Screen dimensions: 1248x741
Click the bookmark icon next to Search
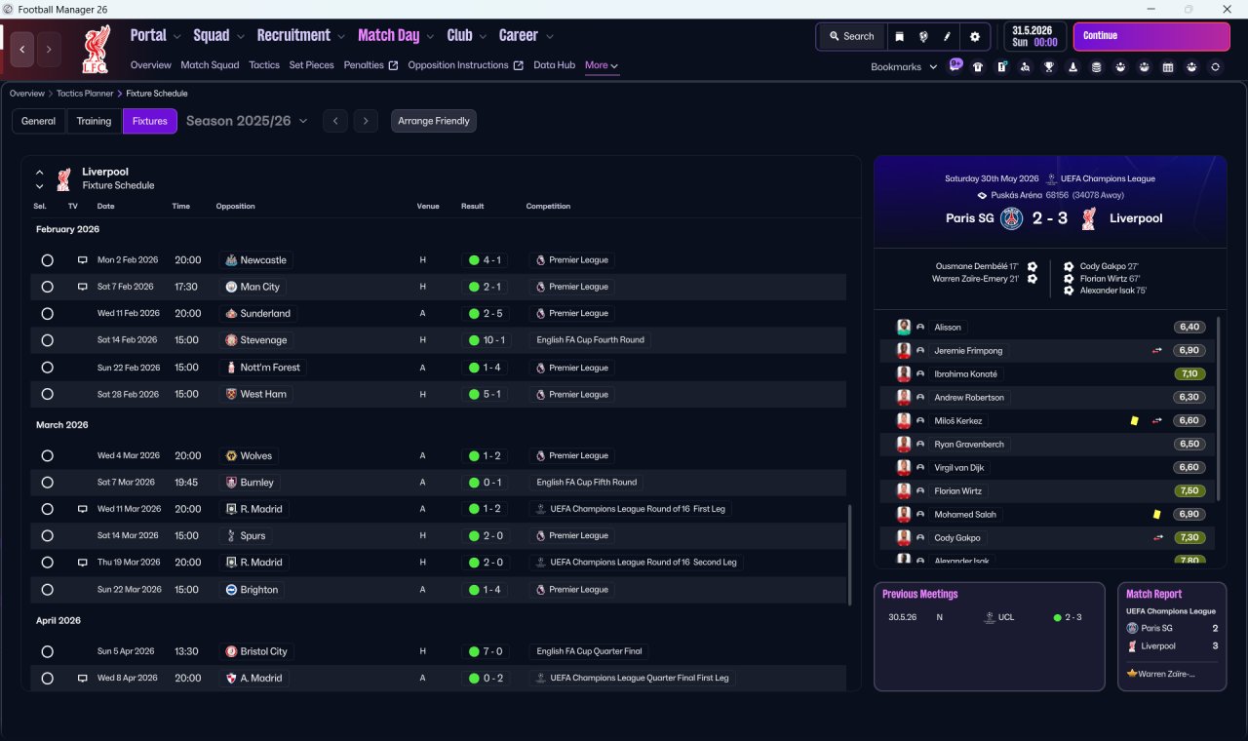click(x=899, y=36)
